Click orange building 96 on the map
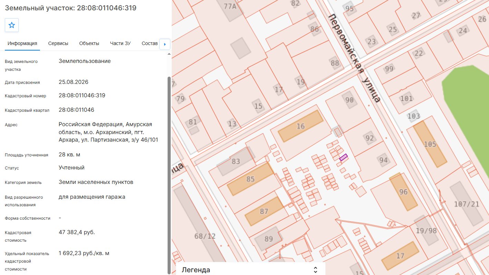This screenshot has height=275, width=489. pyautogui.click(x=403, y=192)
